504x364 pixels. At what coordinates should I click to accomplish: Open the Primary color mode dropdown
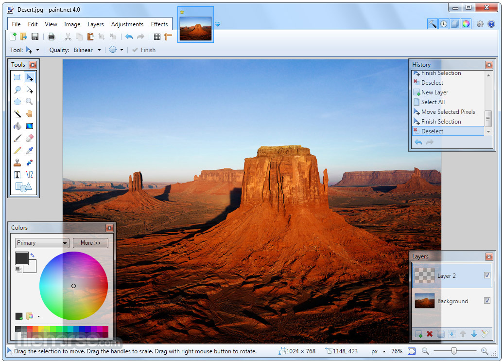click(42, 243)
